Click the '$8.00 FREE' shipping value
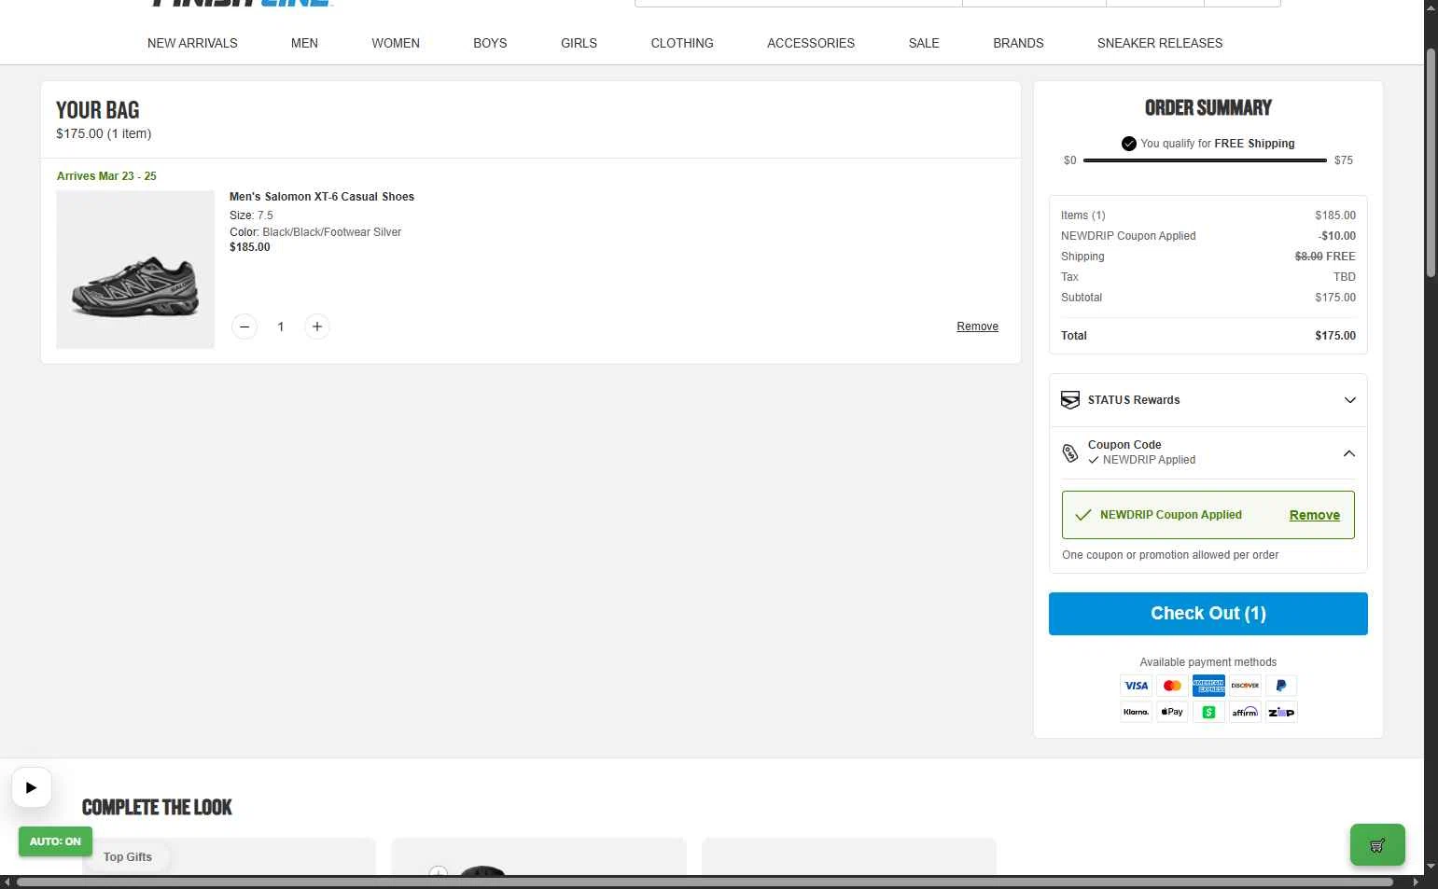The width and height of the screenshot is (1438, 889). point(1325,257)
